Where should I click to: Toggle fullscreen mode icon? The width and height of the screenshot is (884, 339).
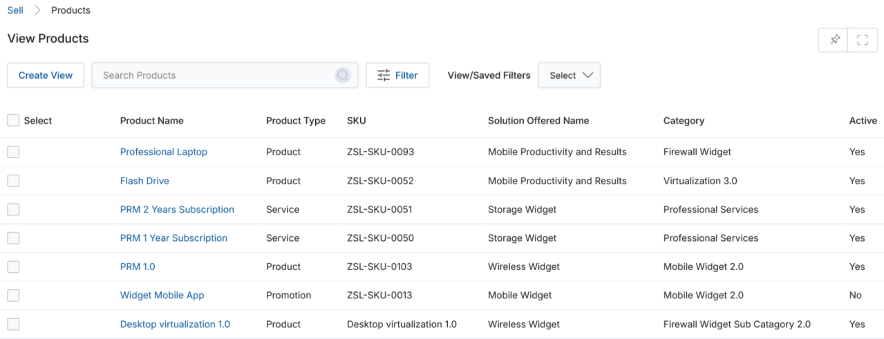tap(862, 39)
